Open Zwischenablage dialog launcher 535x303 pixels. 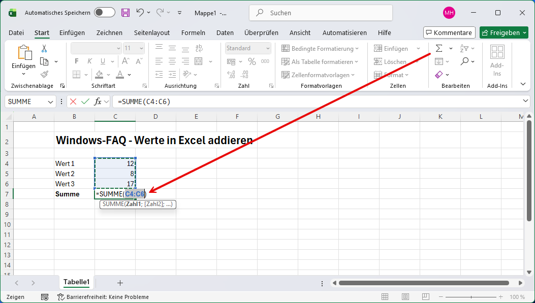[62, 86]
